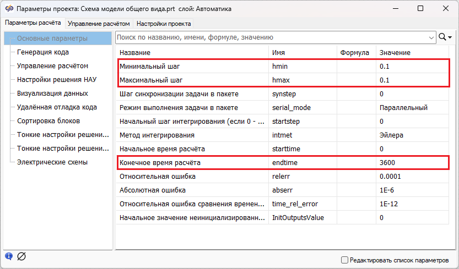Open the 'Настройки проекта' tab
The width and height of the screenshot is (459, 269).
[164, 24]
